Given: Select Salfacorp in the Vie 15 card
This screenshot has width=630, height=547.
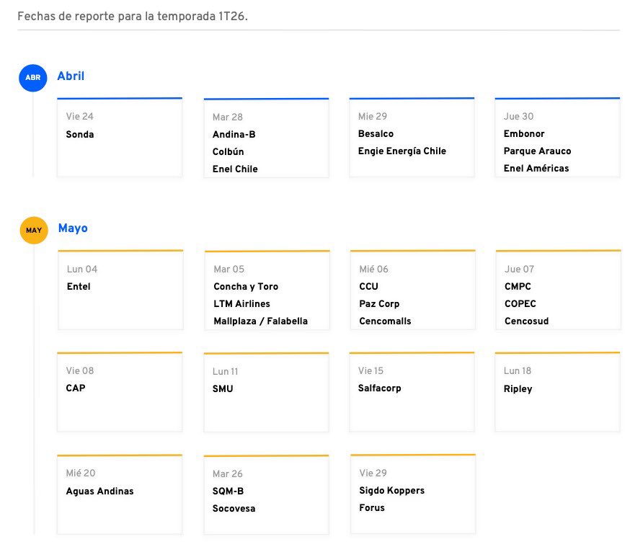Looking at the screenshot, I should (x=379, y=388).
